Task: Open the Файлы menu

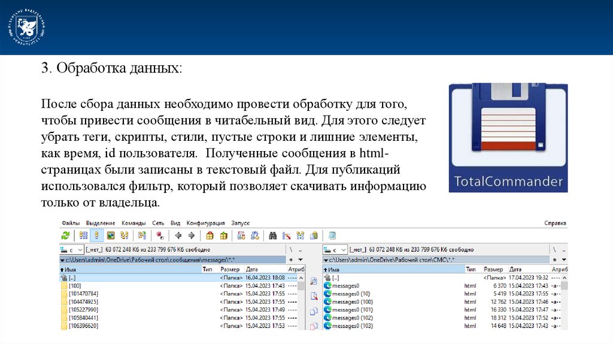Action: [71, 223]
